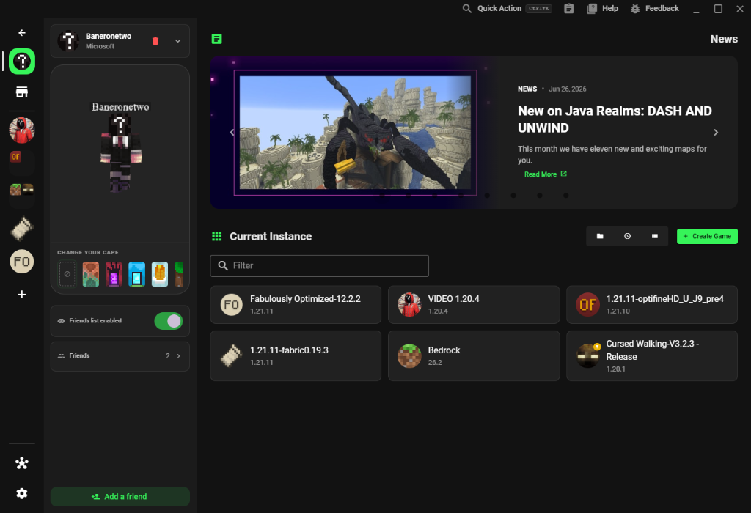
Task: Toggle the Friends list enabled switch
Action: pos(168,321)
